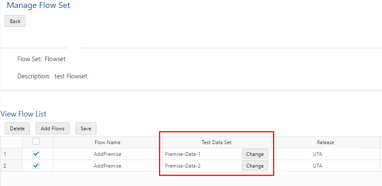Click the UTA release cell in row 2

(x=317, y=166)
